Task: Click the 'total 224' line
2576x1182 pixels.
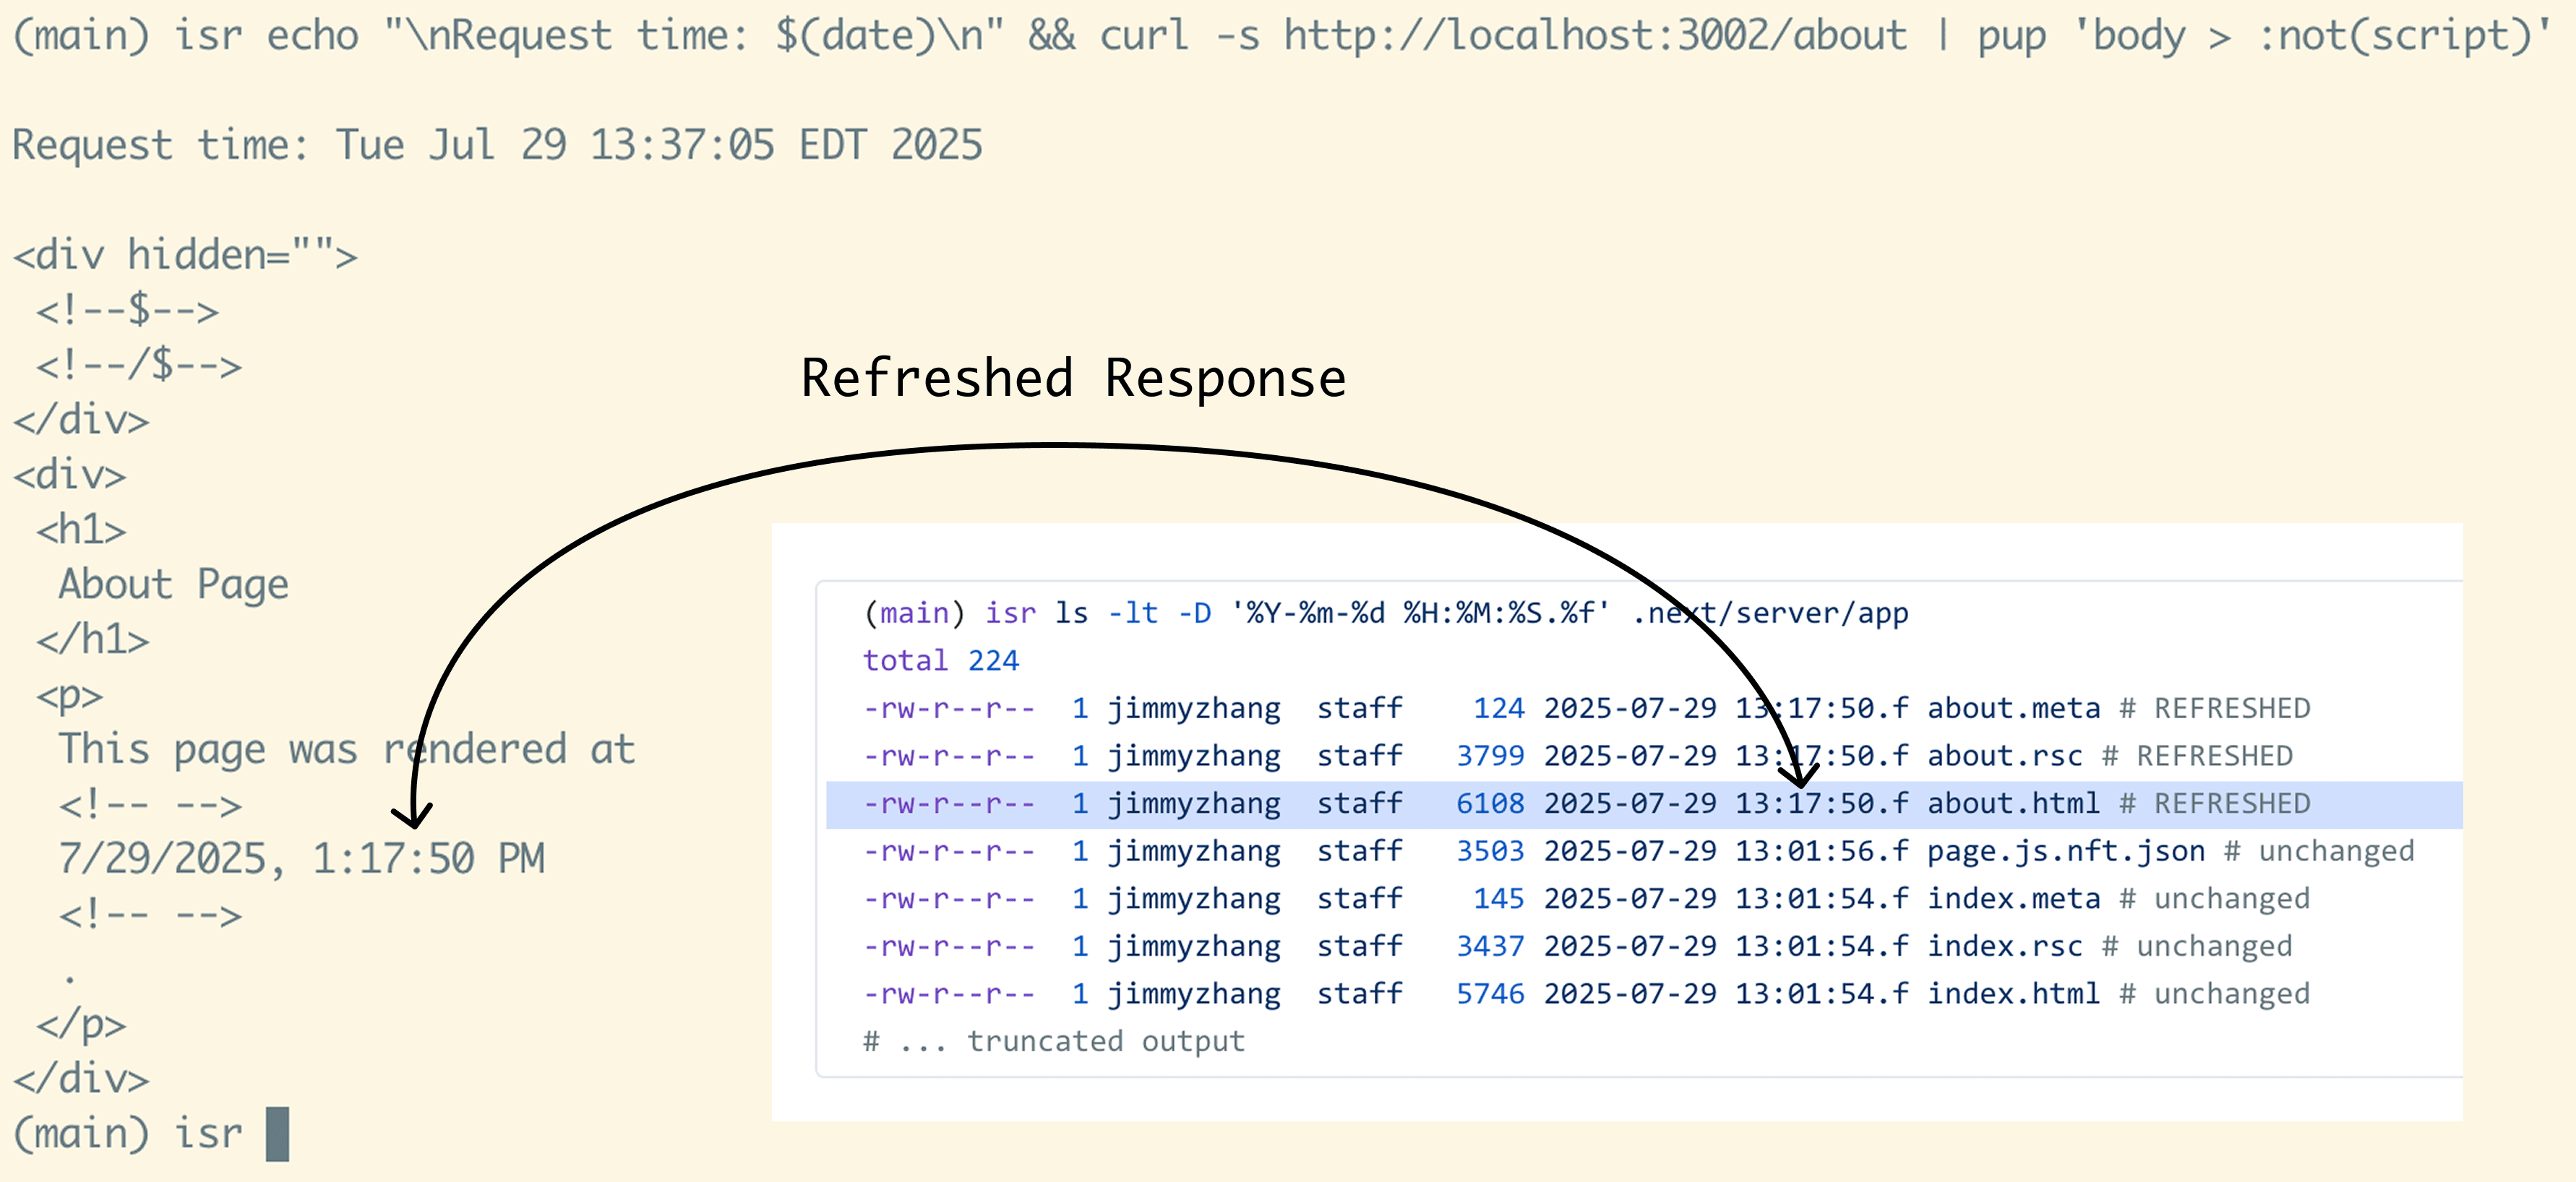Action: pyautogui.click(x=941, y=660)
